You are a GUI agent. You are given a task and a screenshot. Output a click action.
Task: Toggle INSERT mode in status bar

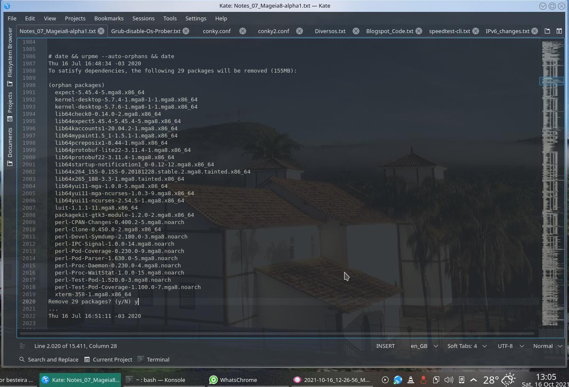pos(385,346)
